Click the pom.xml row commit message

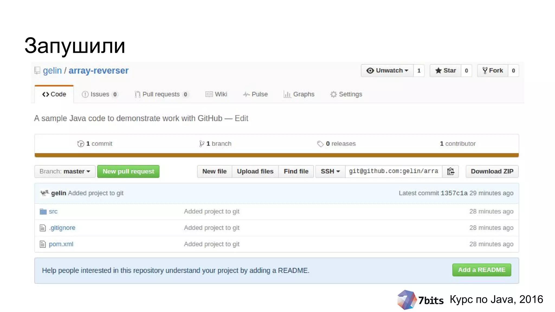[212, 244]
